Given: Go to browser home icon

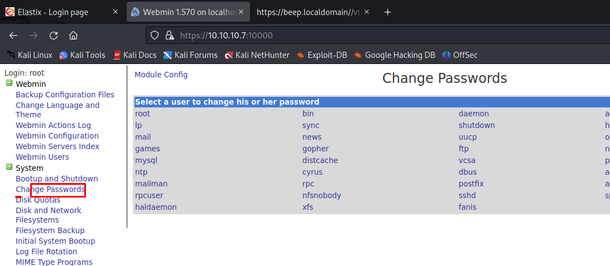Looking at the screenshot, I should (x=73, y=36).
